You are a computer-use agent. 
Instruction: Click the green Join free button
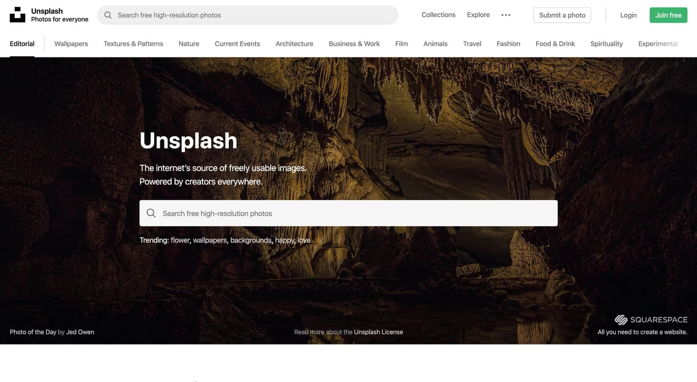pyautogui.click(x=668, y=15)
